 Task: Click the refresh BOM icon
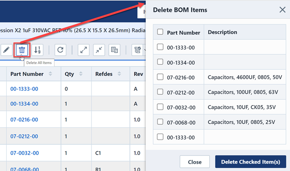(x=60, y=50)
